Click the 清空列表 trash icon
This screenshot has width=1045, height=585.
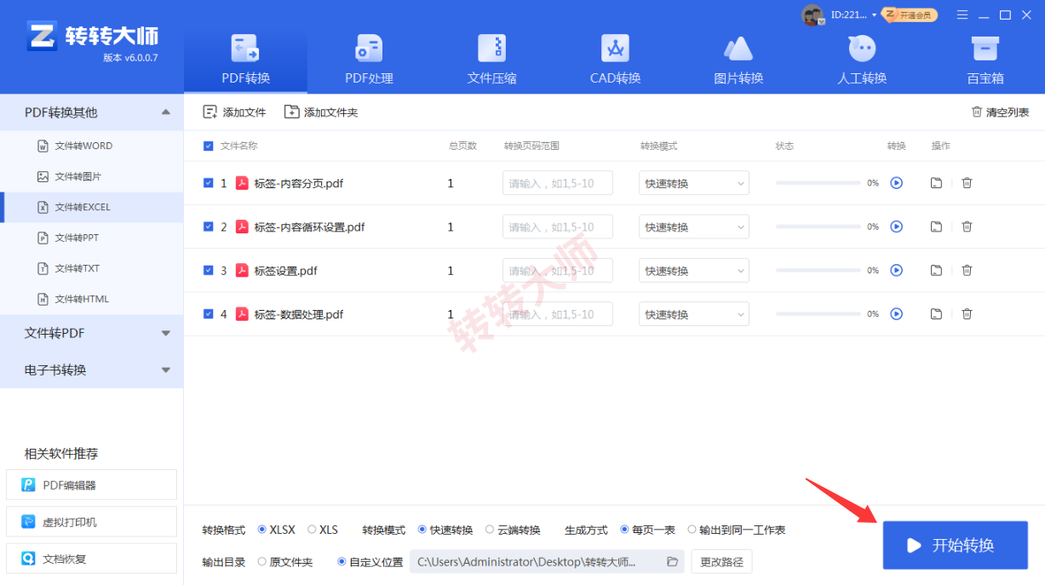pyautogui.click(x=976, y=112)
